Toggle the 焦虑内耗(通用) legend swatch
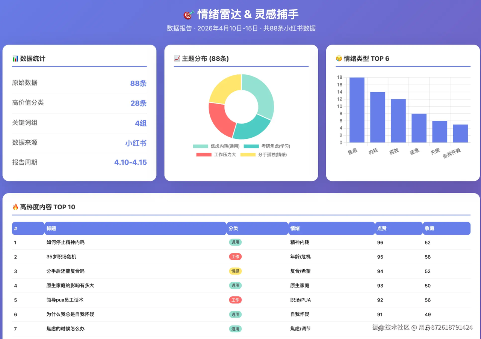This screenshot has height=339, width=481. (x=200, y=146)
